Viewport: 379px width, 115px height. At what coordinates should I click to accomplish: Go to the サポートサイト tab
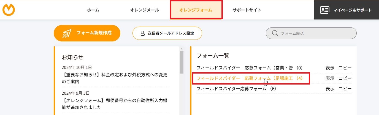click(x=247, y=10)
